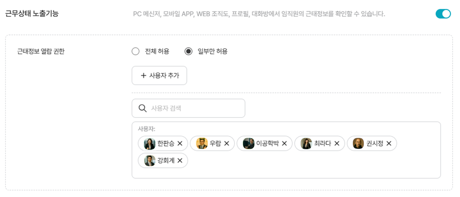Click the magnifier search icon

(142, 108)
